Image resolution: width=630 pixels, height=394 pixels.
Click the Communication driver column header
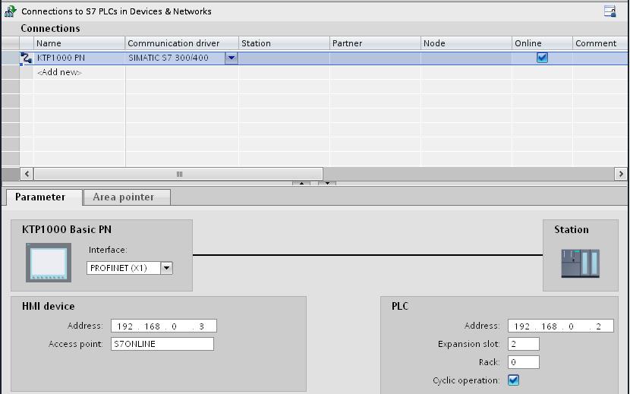pyautogui.click(x=182, y=43)
